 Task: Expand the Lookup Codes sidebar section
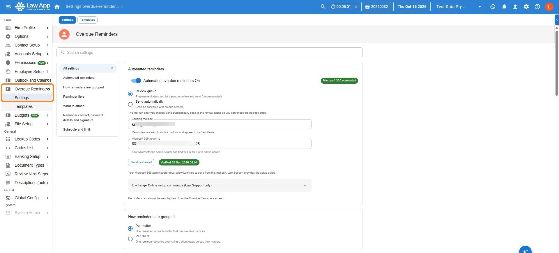(x=47, y=139)
